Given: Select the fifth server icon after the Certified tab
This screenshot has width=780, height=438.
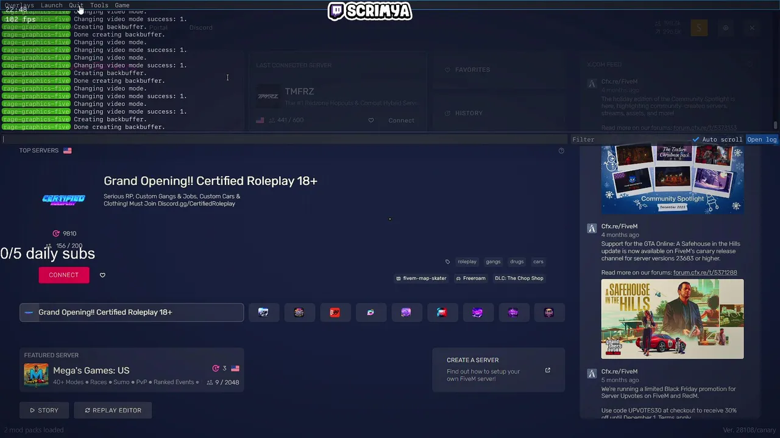Looking at the screenshot, I should [x=406, y=312].
